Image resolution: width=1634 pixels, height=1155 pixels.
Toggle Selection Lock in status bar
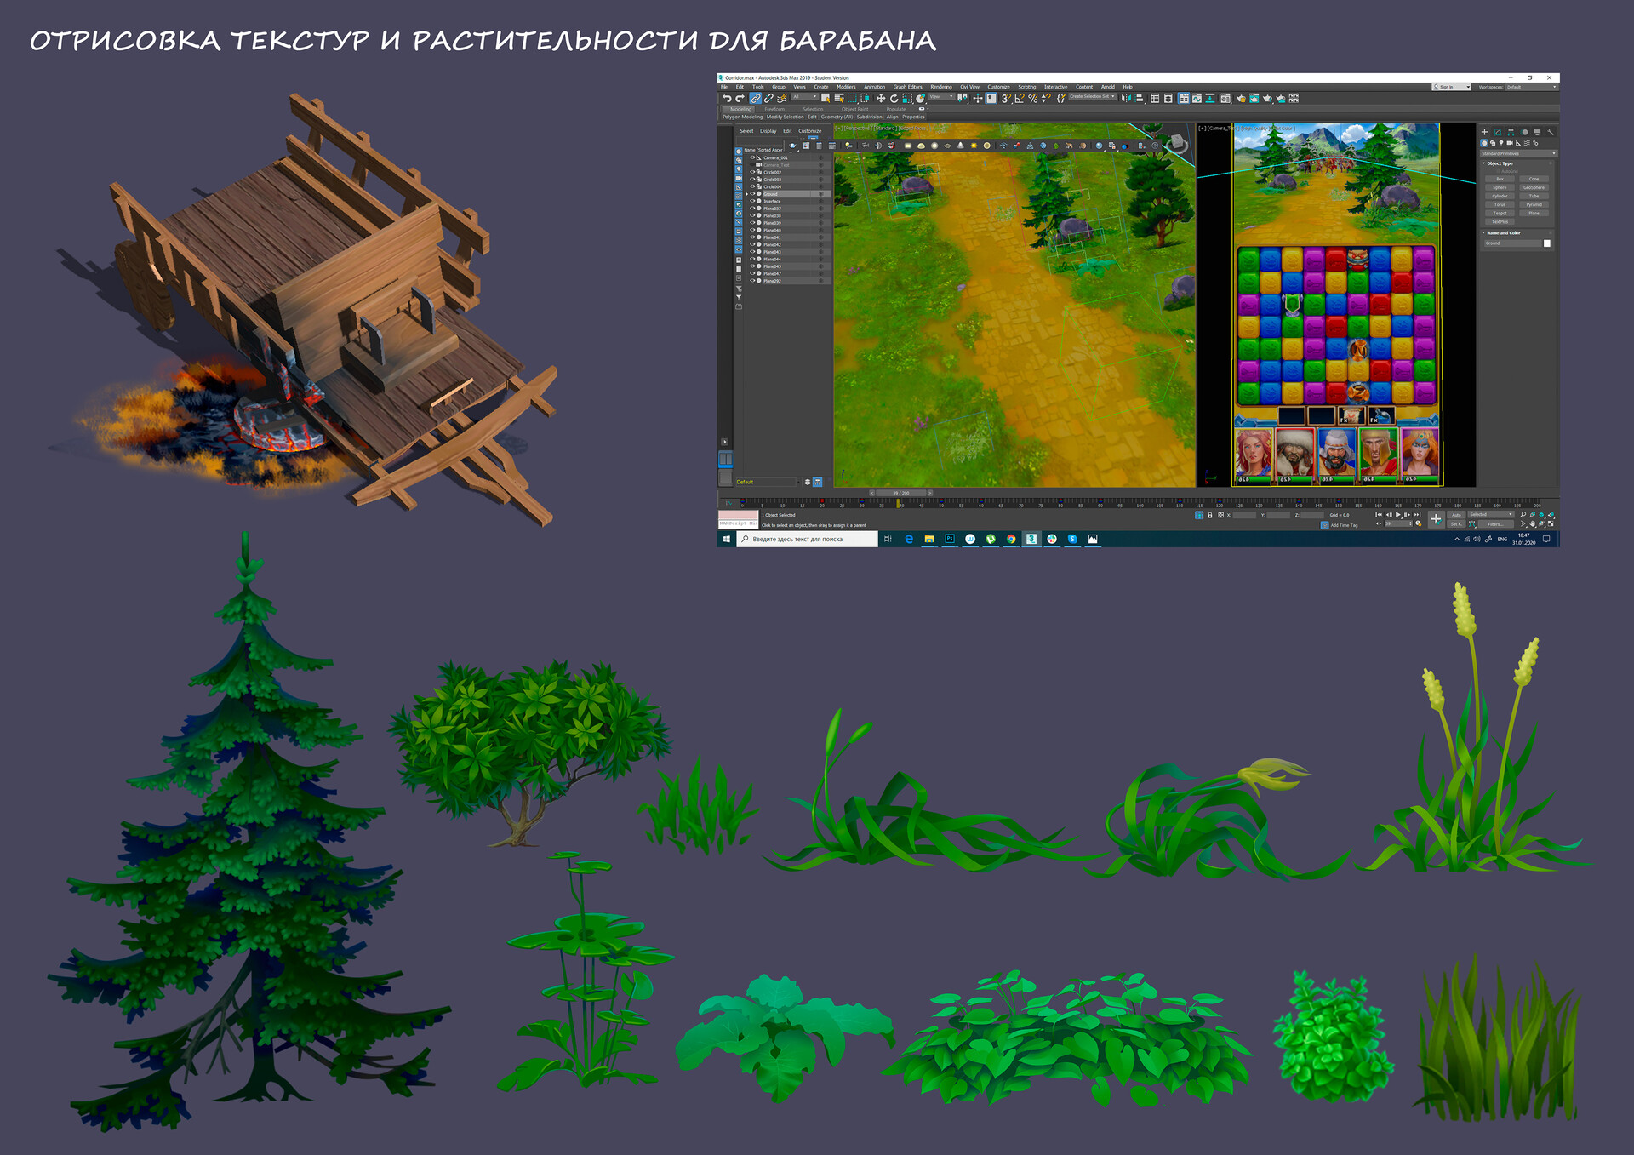(x=1209, y=515)
